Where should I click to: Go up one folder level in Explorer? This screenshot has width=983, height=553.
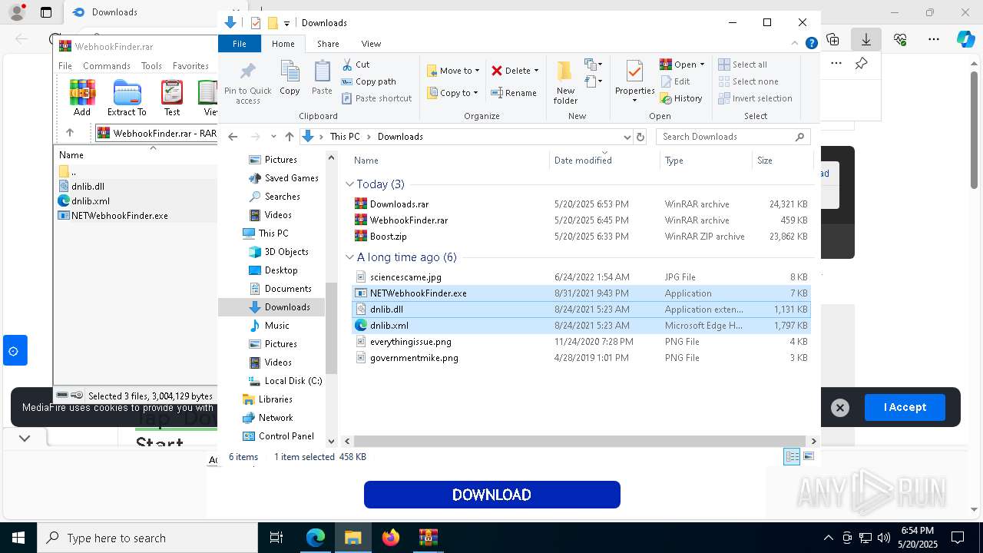tap(289, 137)
